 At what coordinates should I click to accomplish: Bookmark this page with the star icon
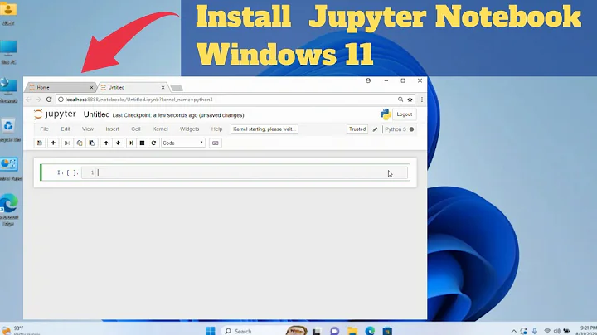pyautogui.click(x=410, y=100)
